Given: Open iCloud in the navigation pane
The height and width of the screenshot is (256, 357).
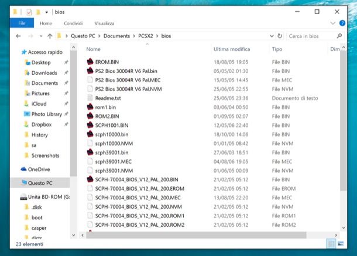Looking at the screenshot, I should (x=39, y=104).
